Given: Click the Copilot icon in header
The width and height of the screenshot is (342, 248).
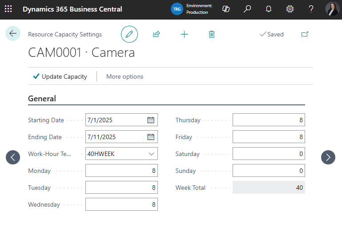Looking at the screenshot, I should (226, 9).
